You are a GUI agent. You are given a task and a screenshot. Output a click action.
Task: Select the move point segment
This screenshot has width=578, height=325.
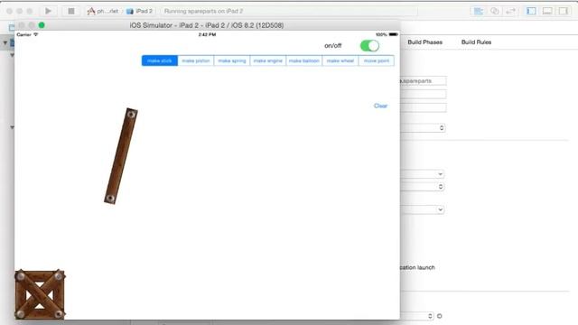click(x=377, y=60)
